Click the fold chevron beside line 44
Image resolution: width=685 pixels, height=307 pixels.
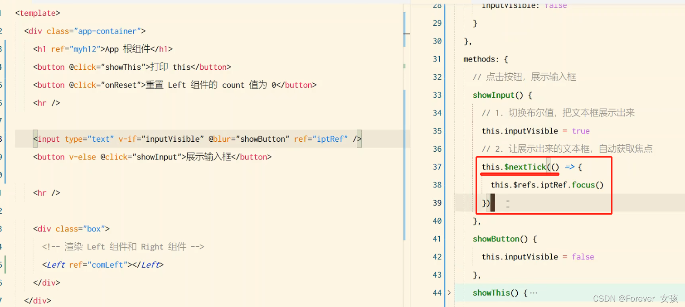(x=449, y=293)
